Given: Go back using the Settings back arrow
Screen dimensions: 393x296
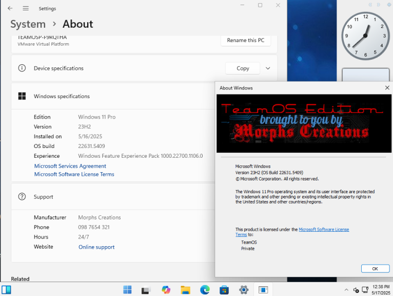Looking at the screenshot, I should tap(10, 8).
